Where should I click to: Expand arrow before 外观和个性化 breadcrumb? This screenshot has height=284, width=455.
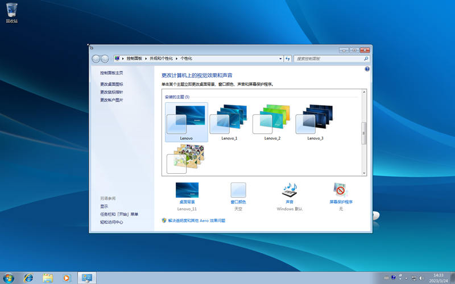[146, 59]
